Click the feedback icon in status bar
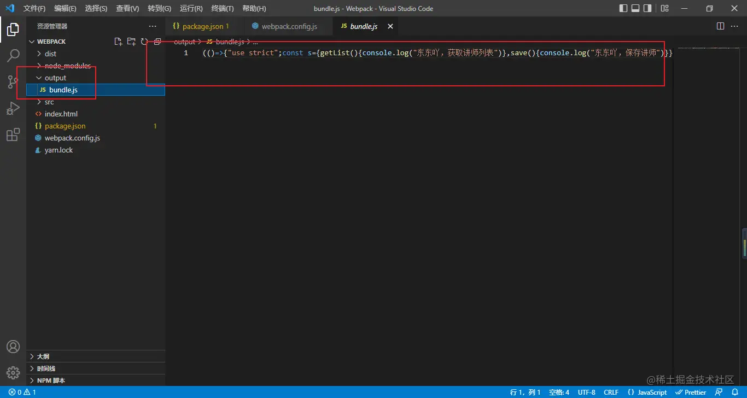This screenshot has height=398, width=747. coord(719,392)
